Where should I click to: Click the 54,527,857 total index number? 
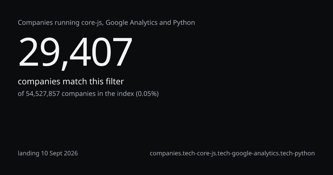click(x=43, y=94)
